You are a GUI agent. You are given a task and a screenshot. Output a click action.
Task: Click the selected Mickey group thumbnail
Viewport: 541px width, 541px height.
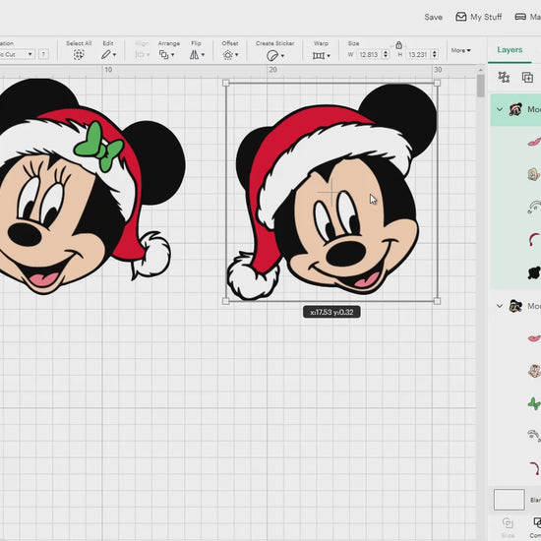click(x=515, y=110)
